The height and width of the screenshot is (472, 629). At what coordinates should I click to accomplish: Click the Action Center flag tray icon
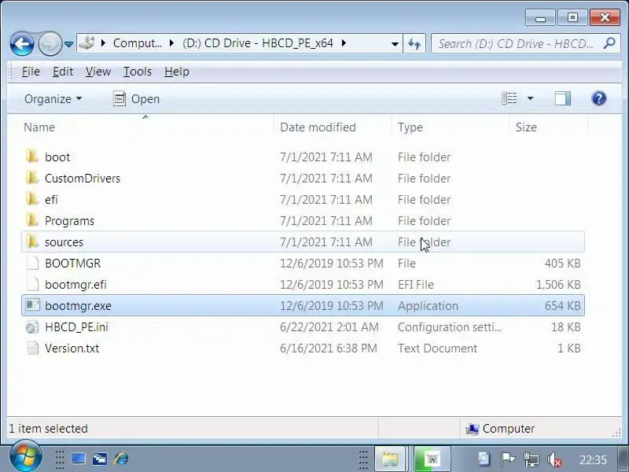coord(508,459)
